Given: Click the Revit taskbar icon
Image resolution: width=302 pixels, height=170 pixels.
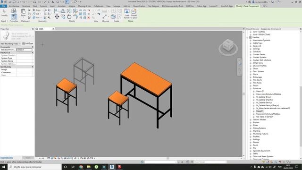Looking at the screenshot, I should pos(112,167).
